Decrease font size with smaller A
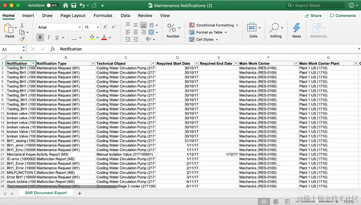 coord(114,27)
